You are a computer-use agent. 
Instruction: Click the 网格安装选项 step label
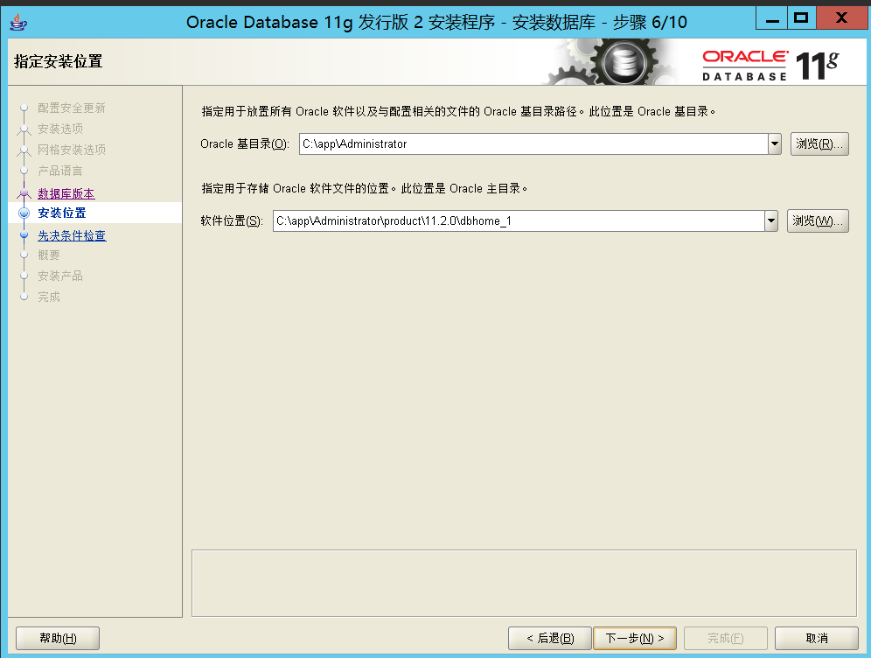71,150
